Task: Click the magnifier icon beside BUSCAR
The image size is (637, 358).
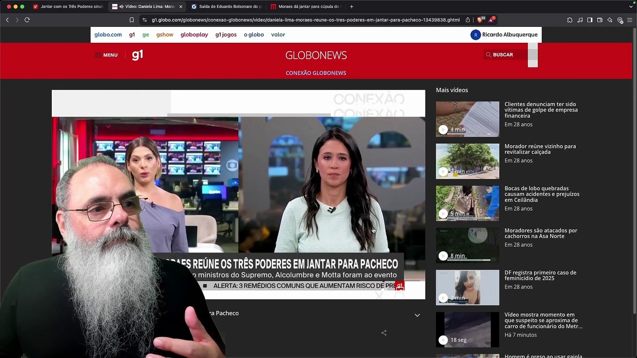Action: click(488, 55)
